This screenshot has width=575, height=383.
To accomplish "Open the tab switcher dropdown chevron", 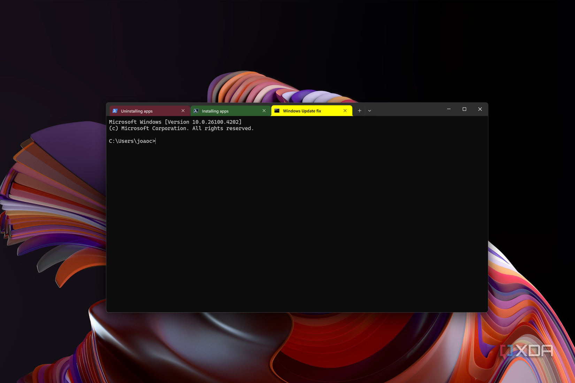I will [x=369, y=110].
